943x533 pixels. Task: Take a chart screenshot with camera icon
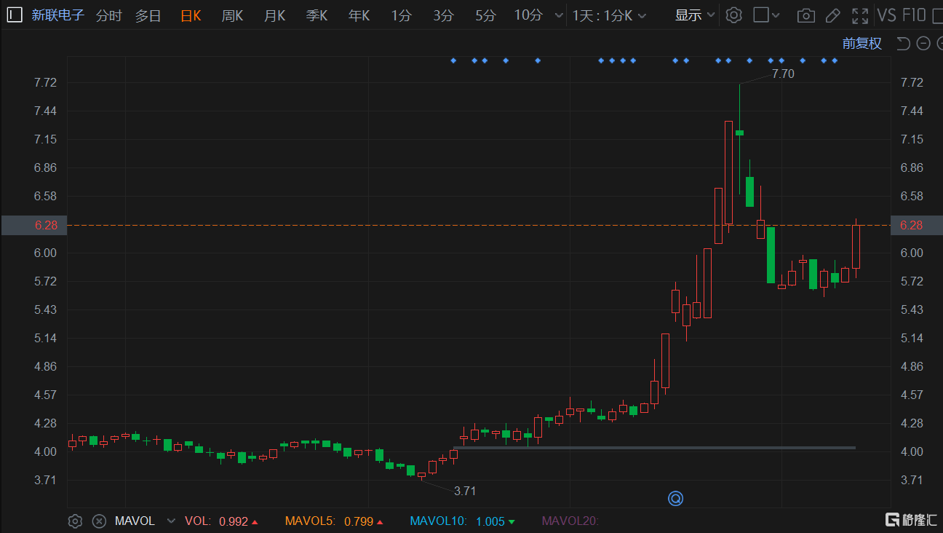click(805, 15)
